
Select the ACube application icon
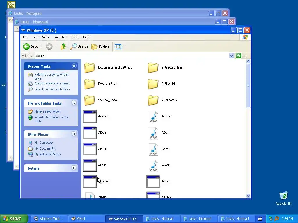coord(90,116)
